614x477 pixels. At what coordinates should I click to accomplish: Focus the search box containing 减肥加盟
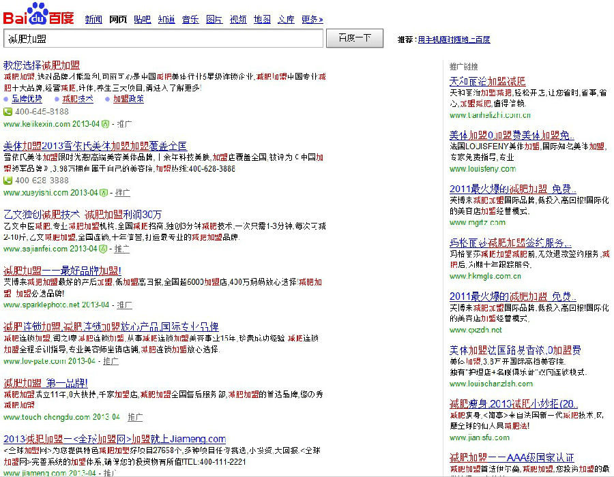point(163,38)
